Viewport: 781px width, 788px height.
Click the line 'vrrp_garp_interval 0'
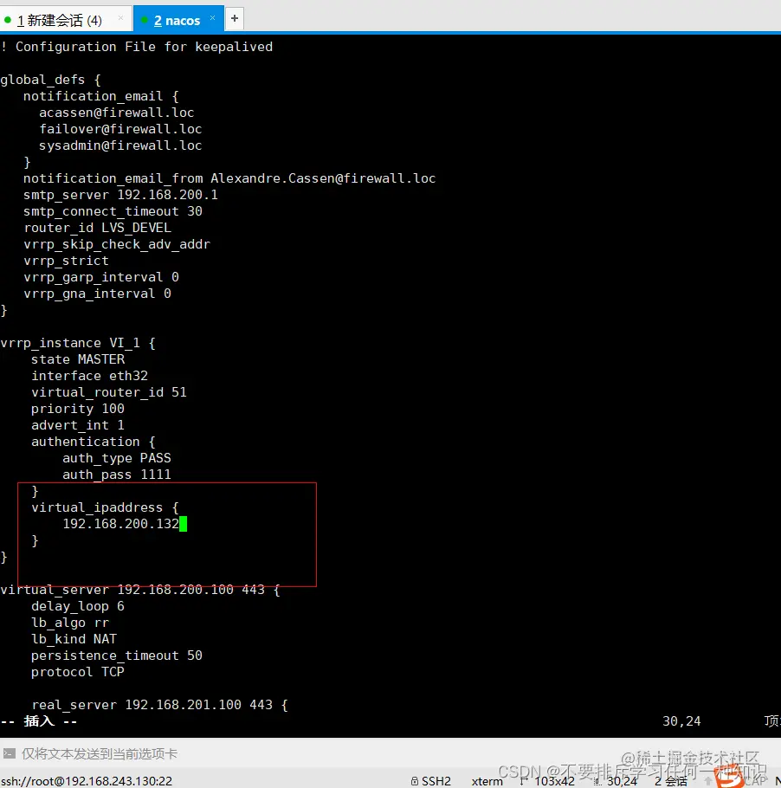101,277
